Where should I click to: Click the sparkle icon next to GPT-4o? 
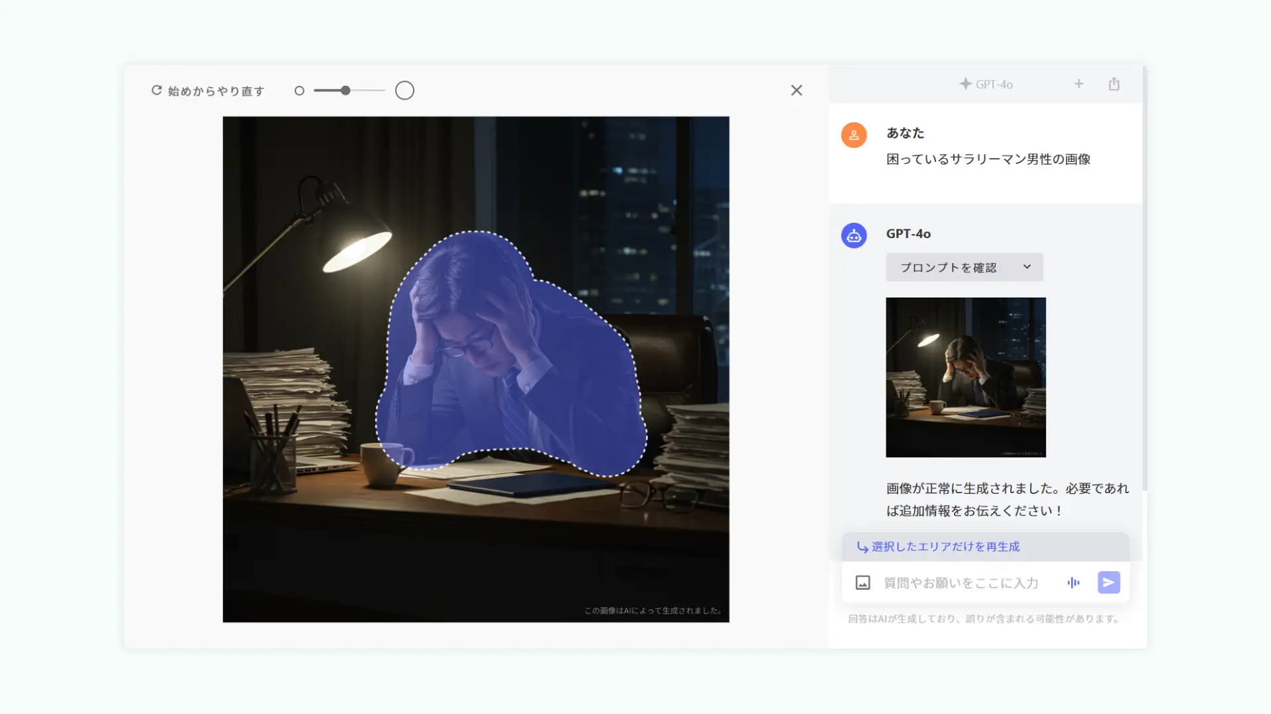coord(966,84)
